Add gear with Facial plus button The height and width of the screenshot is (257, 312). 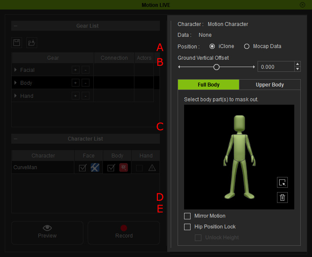point(75,70)
